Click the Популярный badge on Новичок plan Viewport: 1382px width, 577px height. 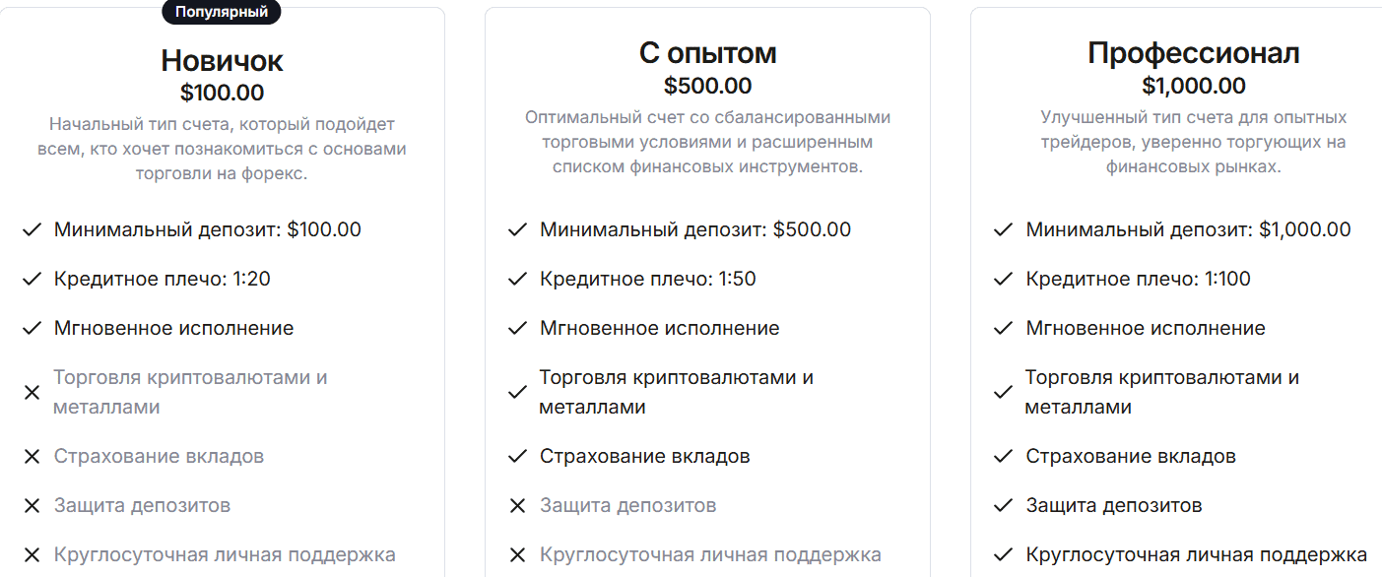[x=222, y=13]
